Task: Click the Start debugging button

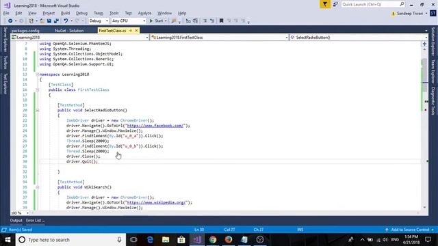Action: tap(156, 21)
